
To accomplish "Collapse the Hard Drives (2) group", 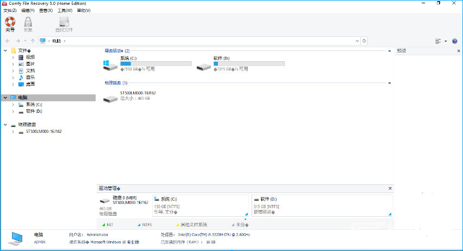I will tap(390, 51).
